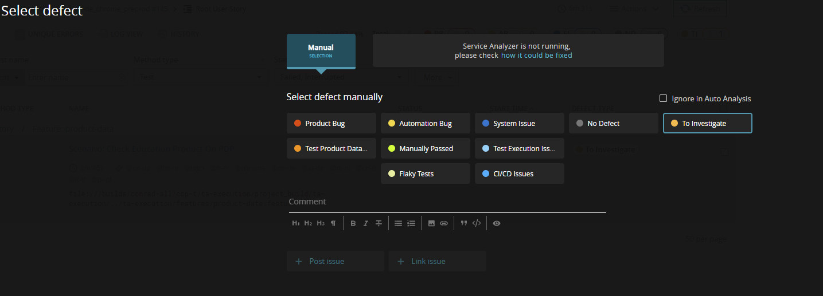The image size is (823, 296).
Task: Select the Test Product Data defect type
Action: (x=331, y=148)
